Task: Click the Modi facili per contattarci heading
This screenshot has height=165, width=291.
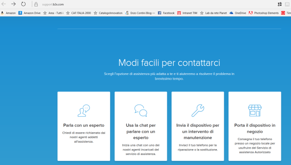Action: (x=169, y=63)
